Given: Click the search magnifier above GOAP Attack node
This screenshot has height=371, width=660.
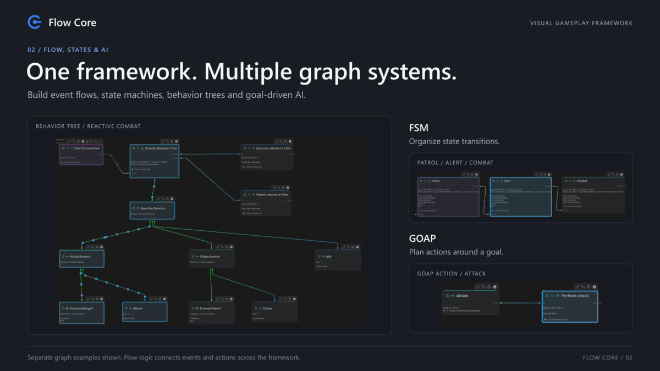Looking at the screenshot, I should [489, 287].
